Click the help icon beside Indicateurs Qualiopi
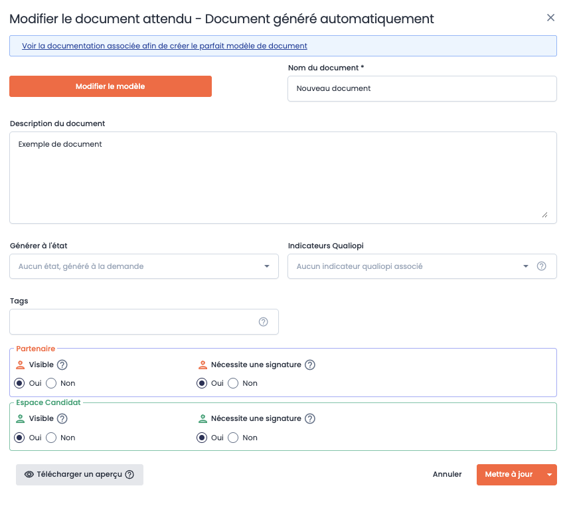This screenshot has height=506, width=569. click(541, 266)
